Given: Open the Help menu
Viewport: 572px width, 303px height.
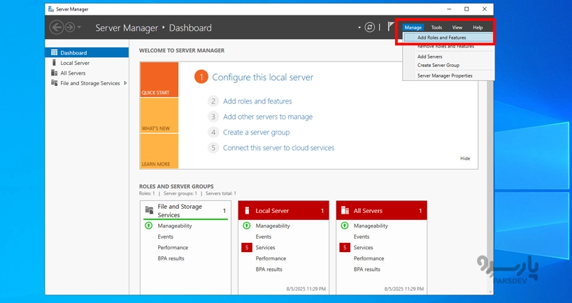Looking at the screenshot, I should click(x=478, y=27).
